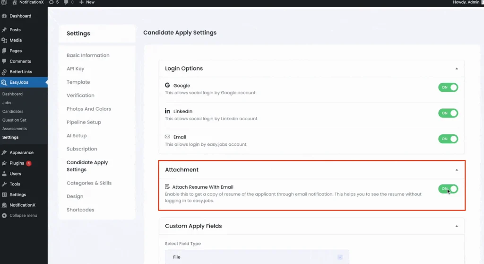Open AI Setup settings tab
The image size is (484, 264).
point(77,135)
